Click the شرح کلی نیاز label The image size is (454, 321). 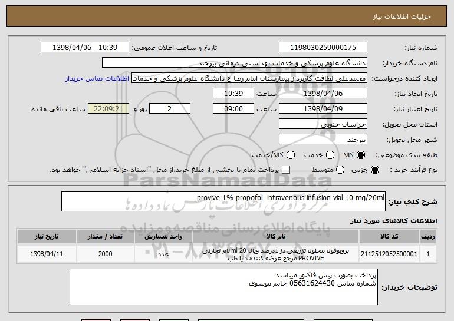click(413, 202)
